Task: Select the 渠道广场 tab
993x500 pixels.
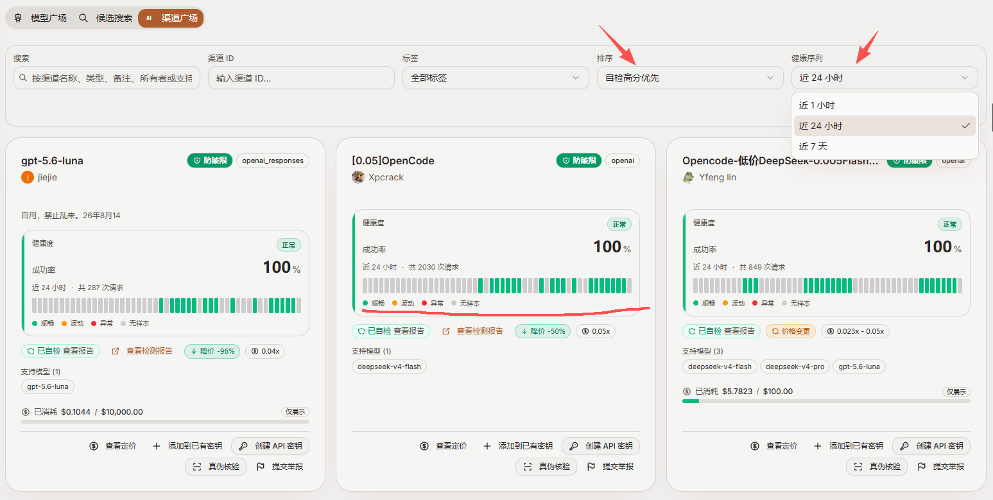Action: [x=171, y=18]
